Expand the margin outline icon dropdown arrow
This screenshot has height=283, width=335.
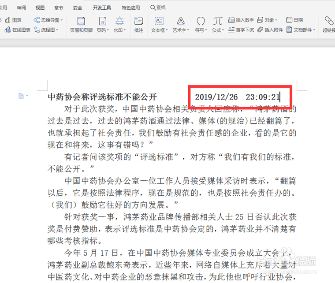pyautogui.click(x=27, y=96)
